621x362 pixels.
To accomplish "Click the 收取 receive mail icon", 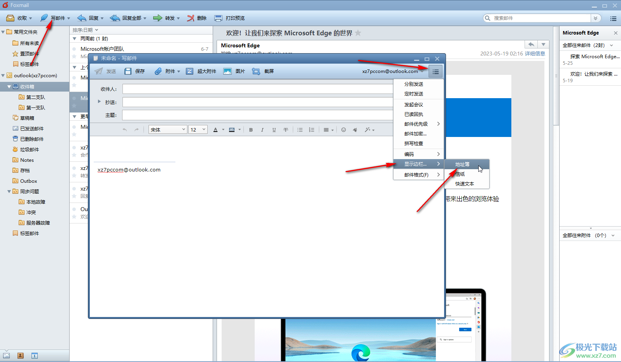I will 10,18.
